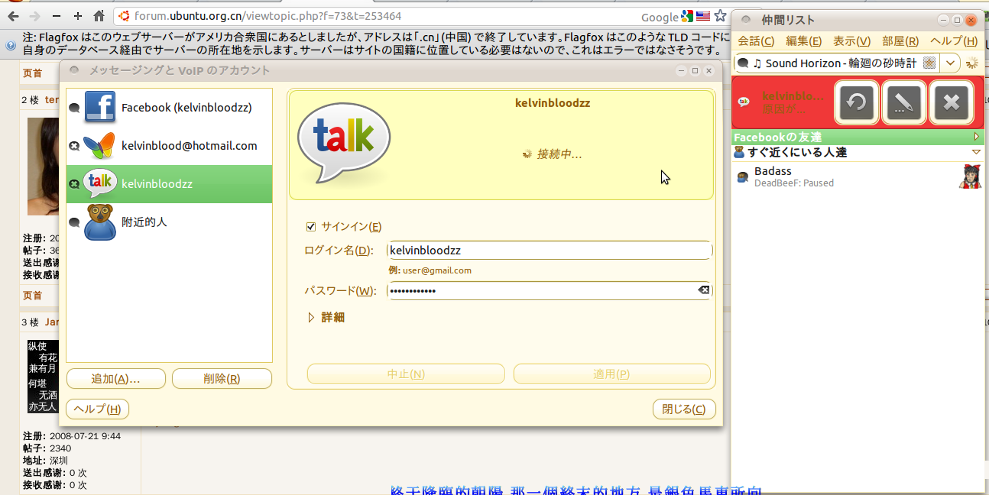Viewport: 989px width, 495px height.
Task: Click the favorite status star in the status box
Action: coord(929,63)
